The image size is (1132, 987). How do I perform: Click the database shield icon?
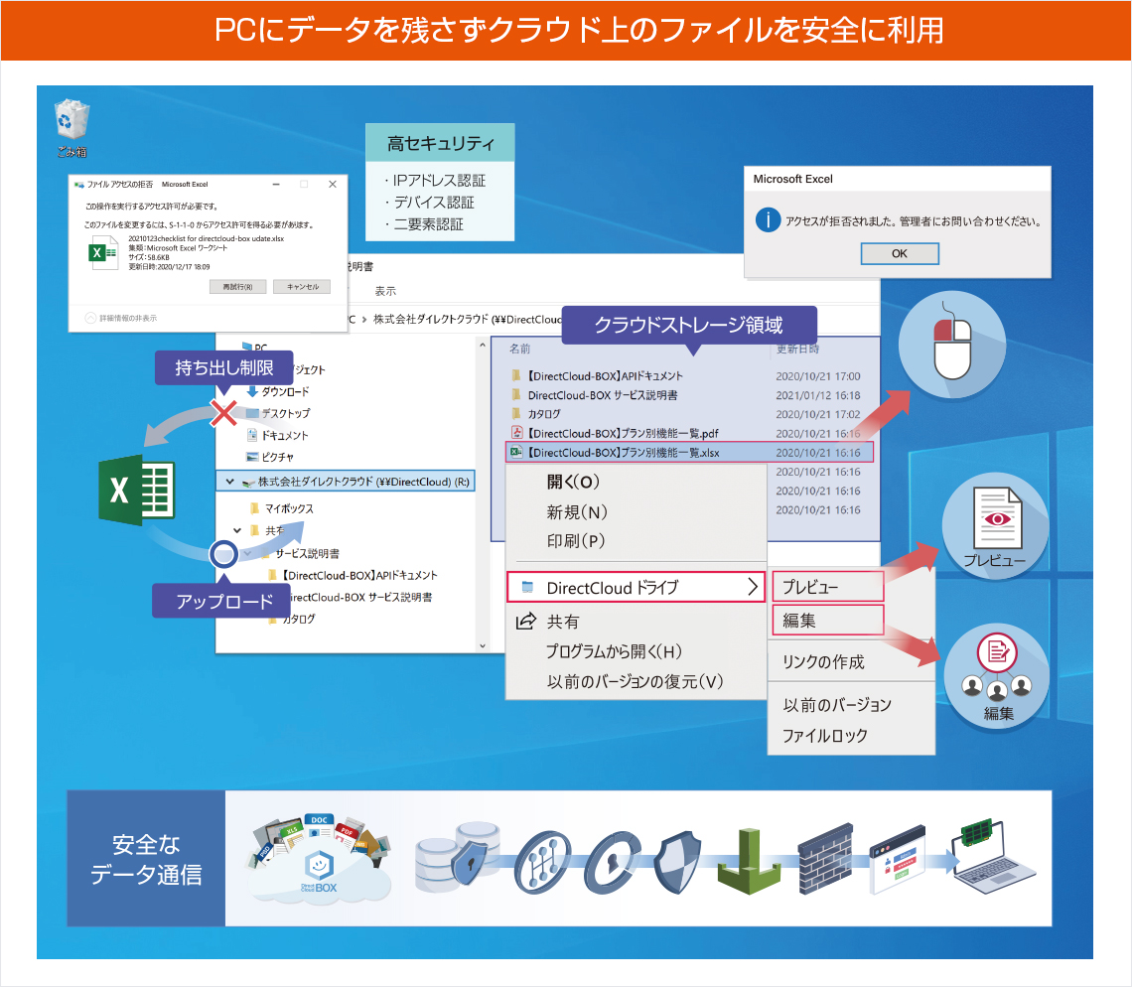coord(458,856)
